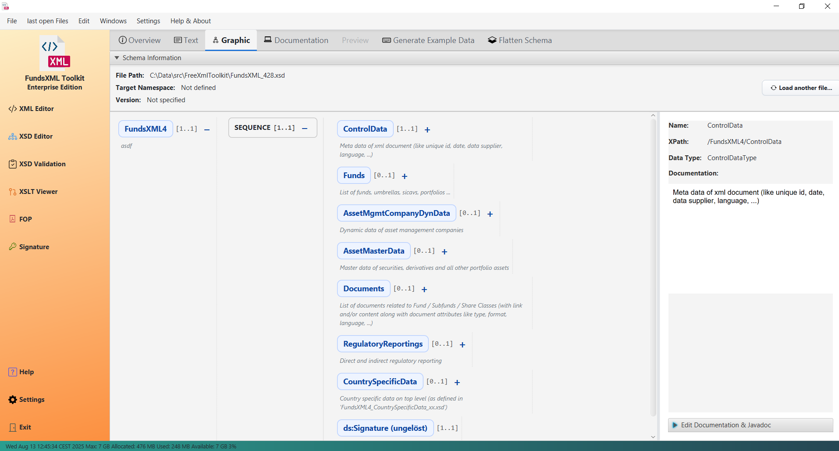Click the app icon in title bar
The width and height of the screenshot is (839, 451).
click(x=6, y=6)
